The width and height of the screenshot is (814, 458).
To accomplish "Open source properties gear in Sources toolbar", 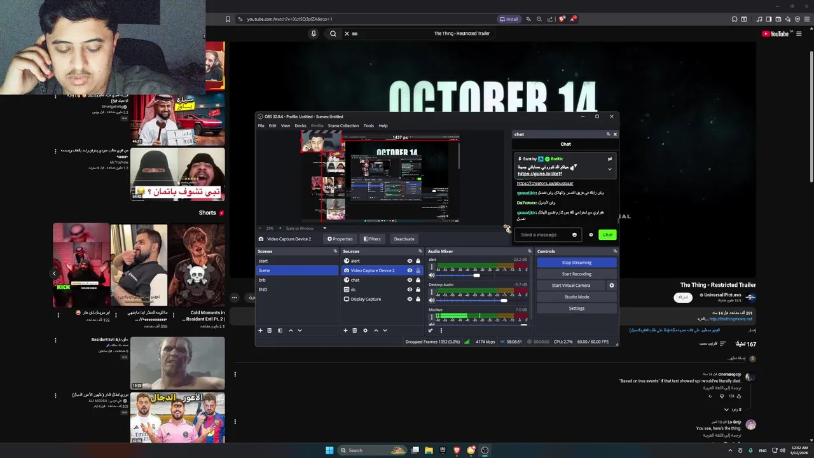I will [x=365, y=330].
